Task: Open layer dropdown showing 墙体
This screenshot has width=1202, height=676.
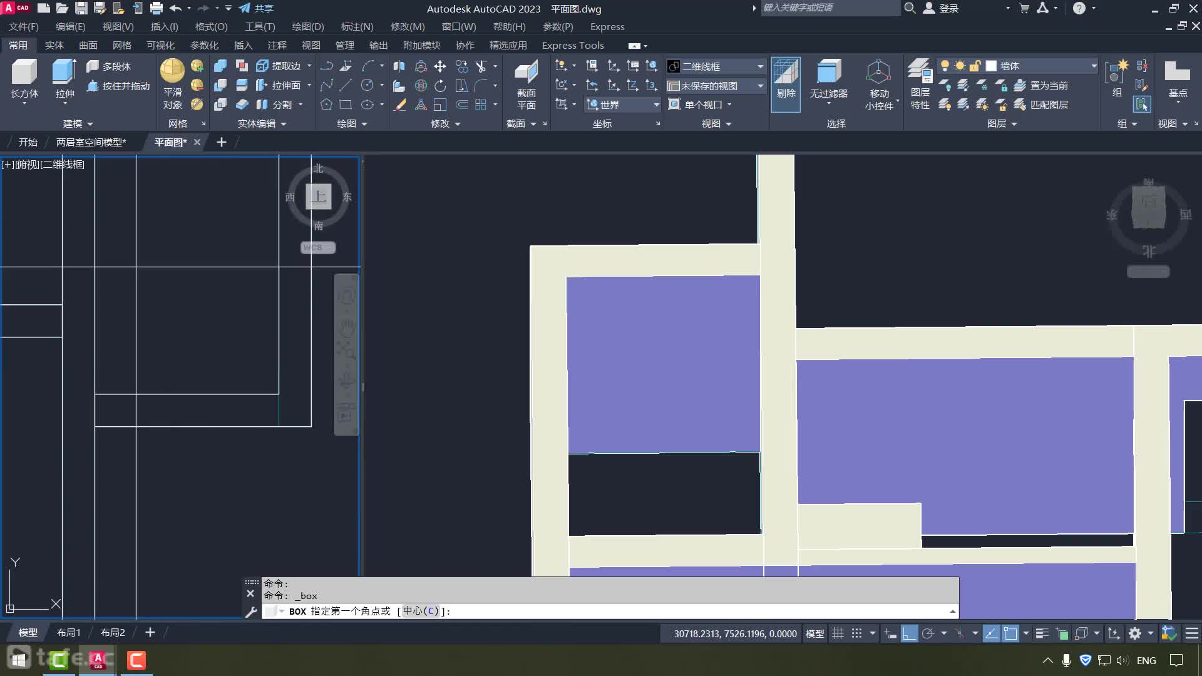Action: click(x=1017, y=66)
